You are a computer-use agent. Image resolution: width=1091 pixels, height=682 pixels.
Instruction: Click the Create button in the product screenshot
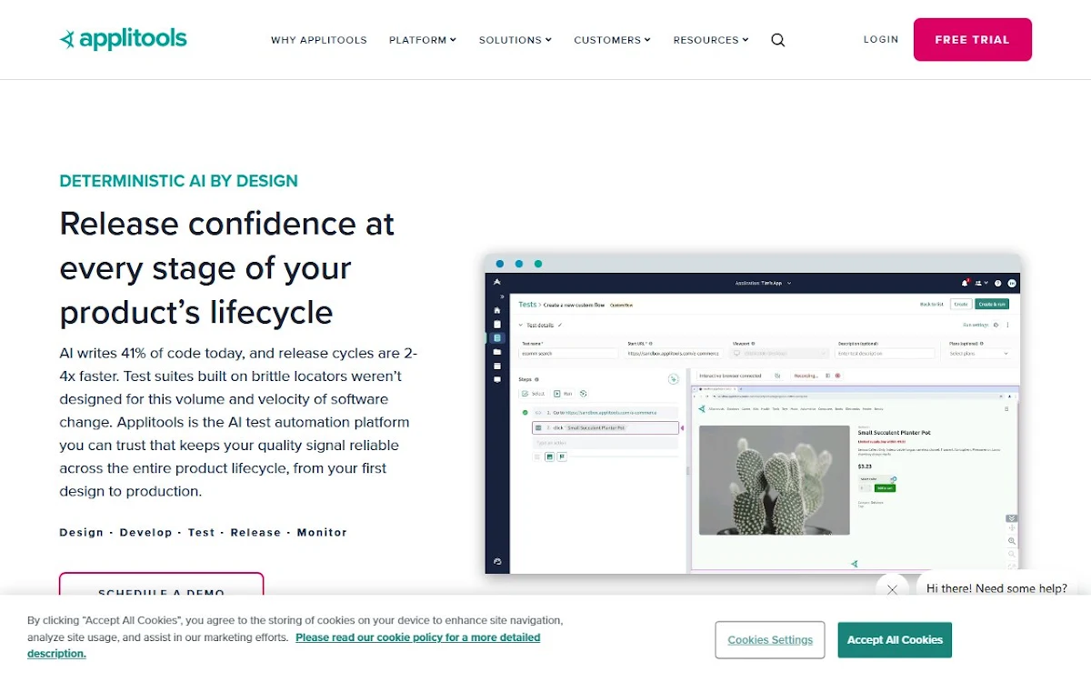(x=961, y=304)
